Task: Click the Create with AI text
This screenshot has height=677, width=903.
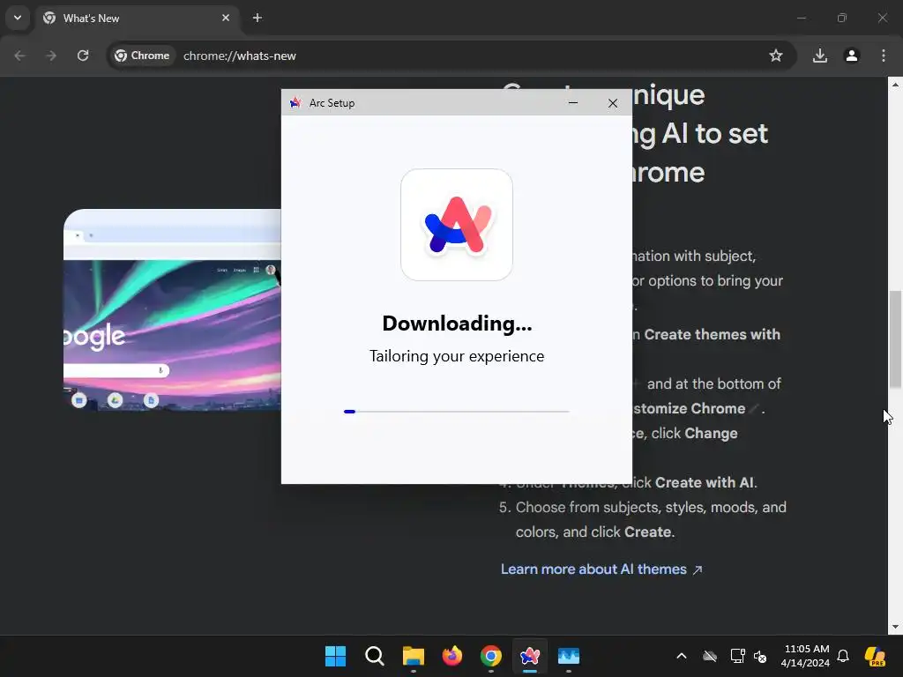Action: (x=705, y=482)
